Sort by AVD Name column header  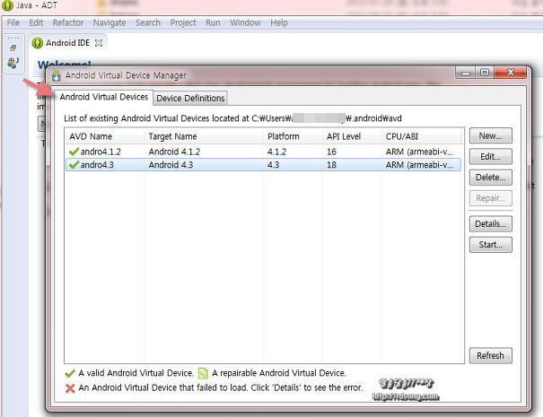(104, 136)
